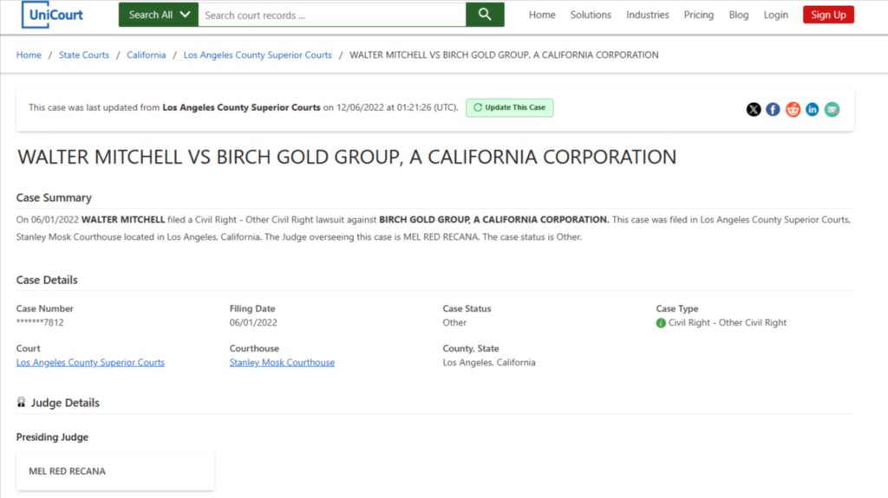Share case on Facebook

(x=773, y=109)
